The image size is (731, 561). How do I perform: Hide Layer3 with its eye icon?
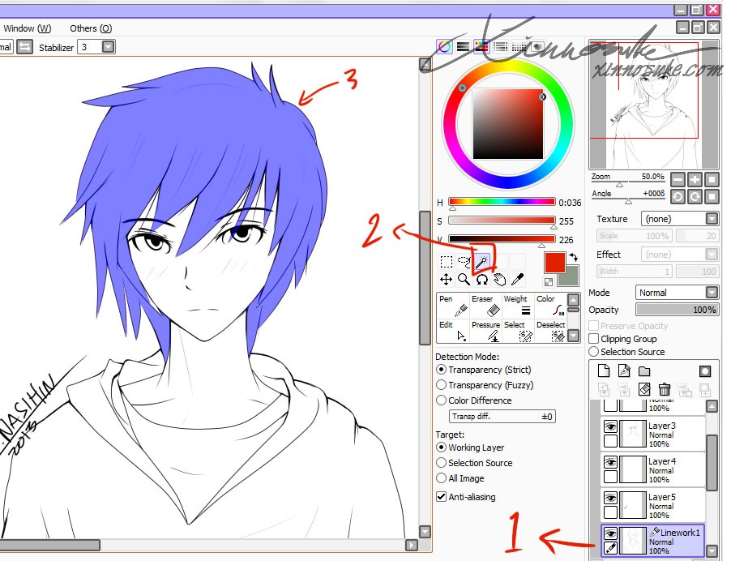611,426
